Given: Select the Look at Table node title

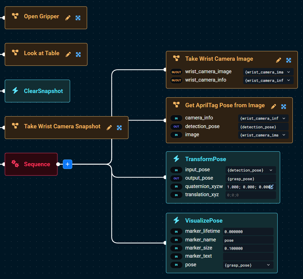Looking at the screenshot, I should click(x=42, y=53).
